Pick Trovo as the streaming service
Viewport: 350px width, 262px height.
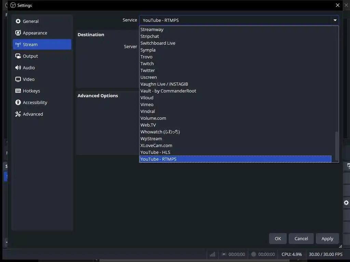tap(235, 57)
